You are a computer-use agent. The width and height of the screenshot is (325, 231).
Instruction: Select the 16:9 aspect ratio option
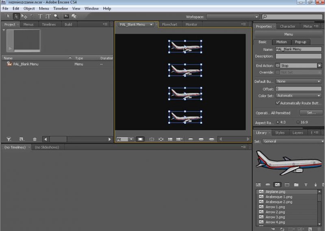click(299, 122)
